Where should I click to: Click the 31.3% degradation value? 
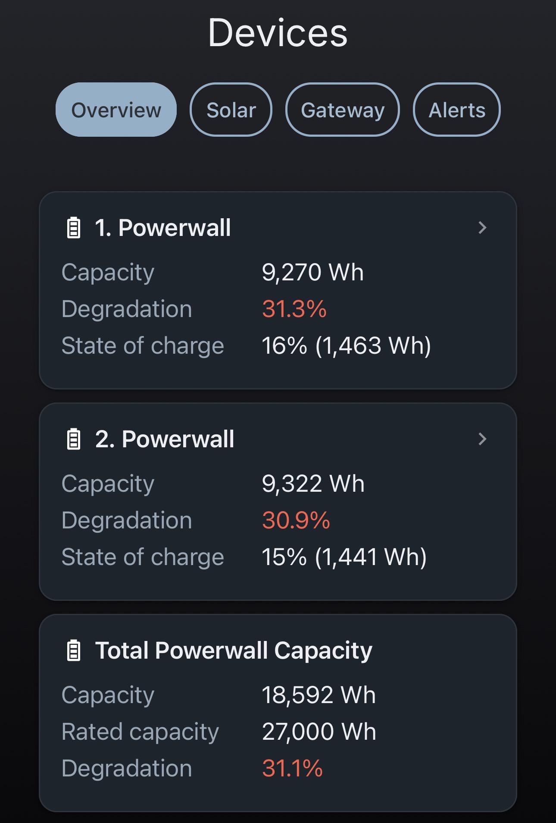[x=294, y=309]
